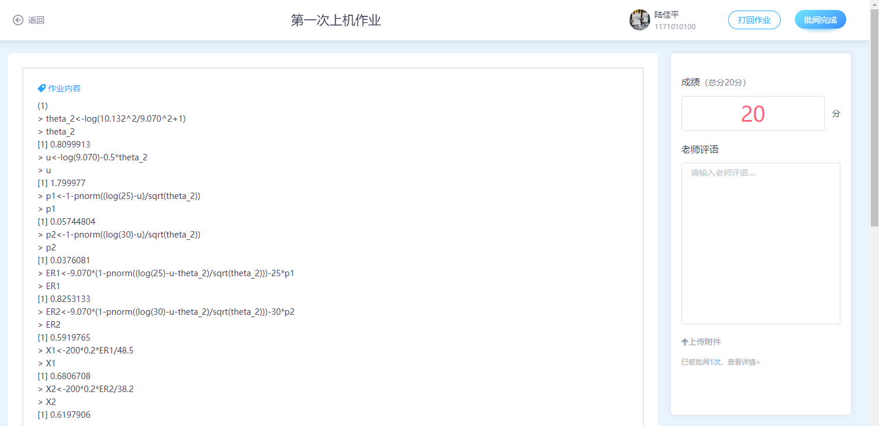Image resolution: width=879 pixels, height=426 pixels.
Task: Click the student's avatar picture
Action: coord(639,20)
